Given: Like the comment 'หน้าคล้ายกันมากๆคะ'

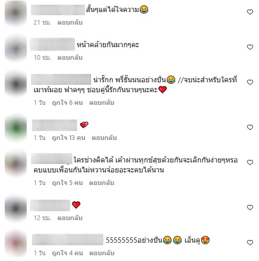Looking at the screenshot, I should (x=250, y=47).
